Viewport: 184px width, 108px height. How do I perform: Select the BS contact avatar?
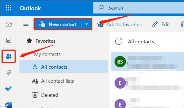[x=120, y=62]
